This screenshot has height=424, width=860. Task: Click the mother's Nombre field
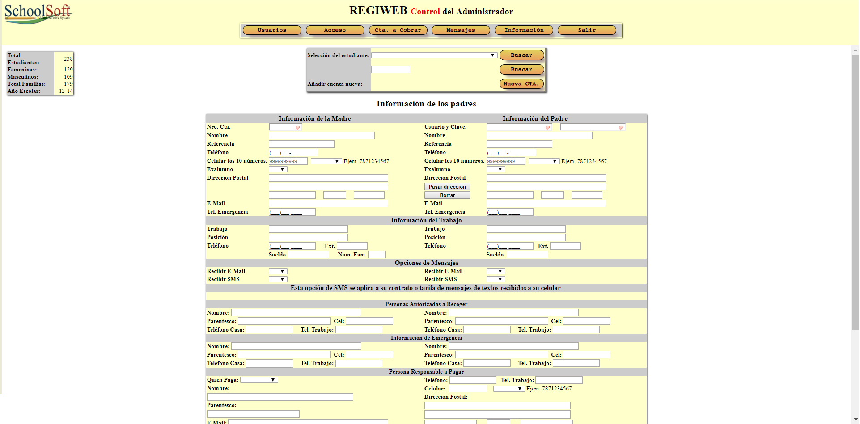point(322,136)
